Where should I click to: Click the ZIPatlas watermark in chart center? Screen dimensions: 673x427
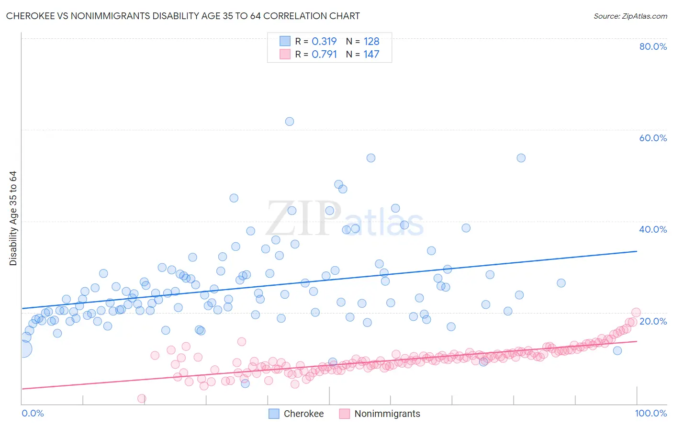point(345,219)
